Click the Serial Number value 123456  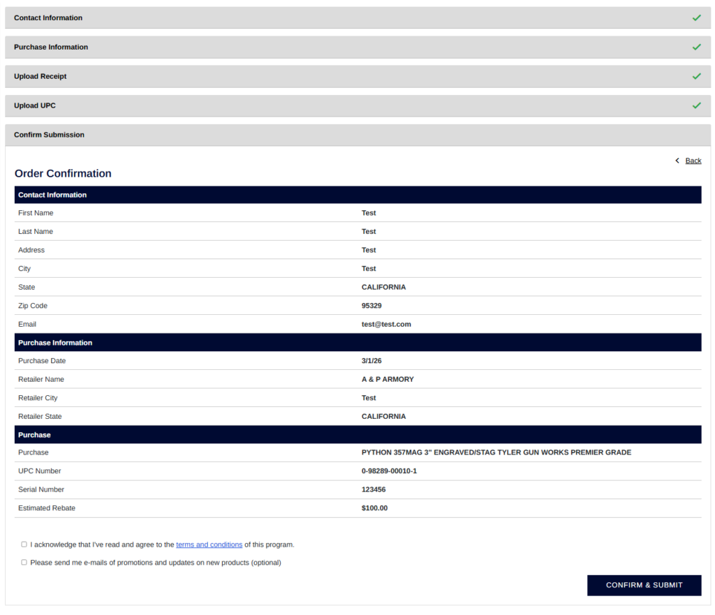click(x=374, y=489)
